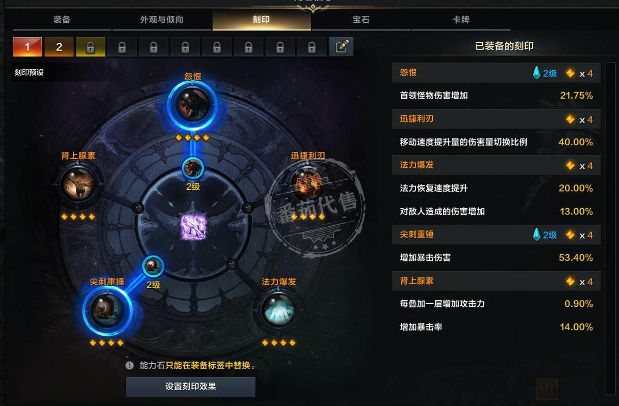Switch to engraving preset 2
Image resolution: width=619 pixels, height=406 pixels.
59,47
